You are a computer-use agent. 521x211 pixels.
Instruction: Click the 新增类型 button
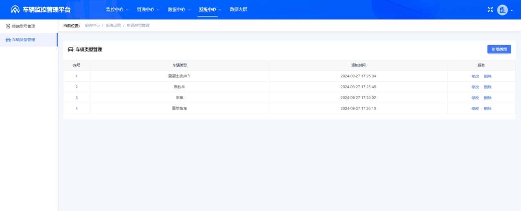499,49
